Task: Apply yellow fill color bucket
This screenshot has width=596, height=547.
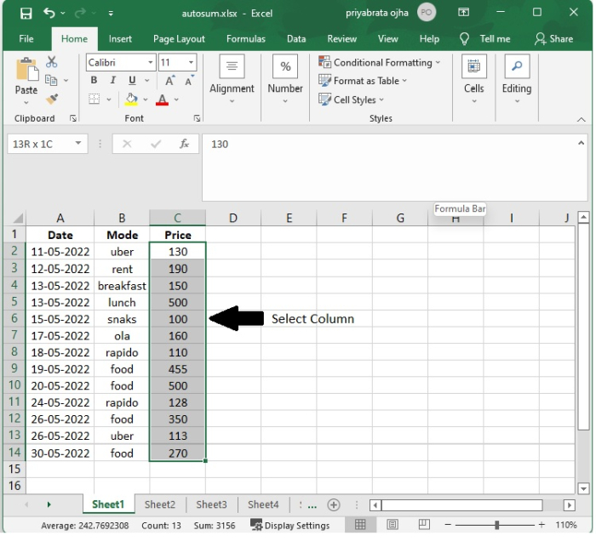Action: click(x=131, y=100)
